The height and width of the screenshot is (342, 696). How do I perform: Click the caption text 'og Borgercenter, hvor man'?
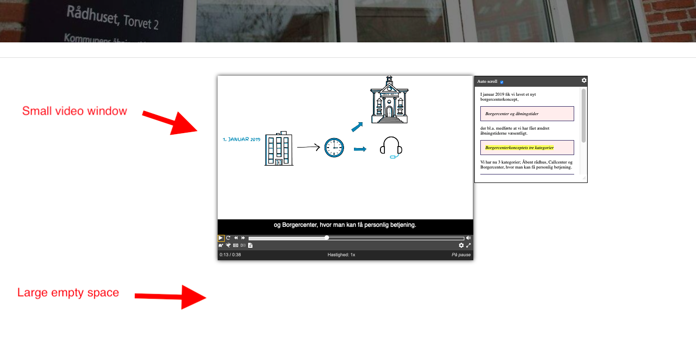(345, 225)
